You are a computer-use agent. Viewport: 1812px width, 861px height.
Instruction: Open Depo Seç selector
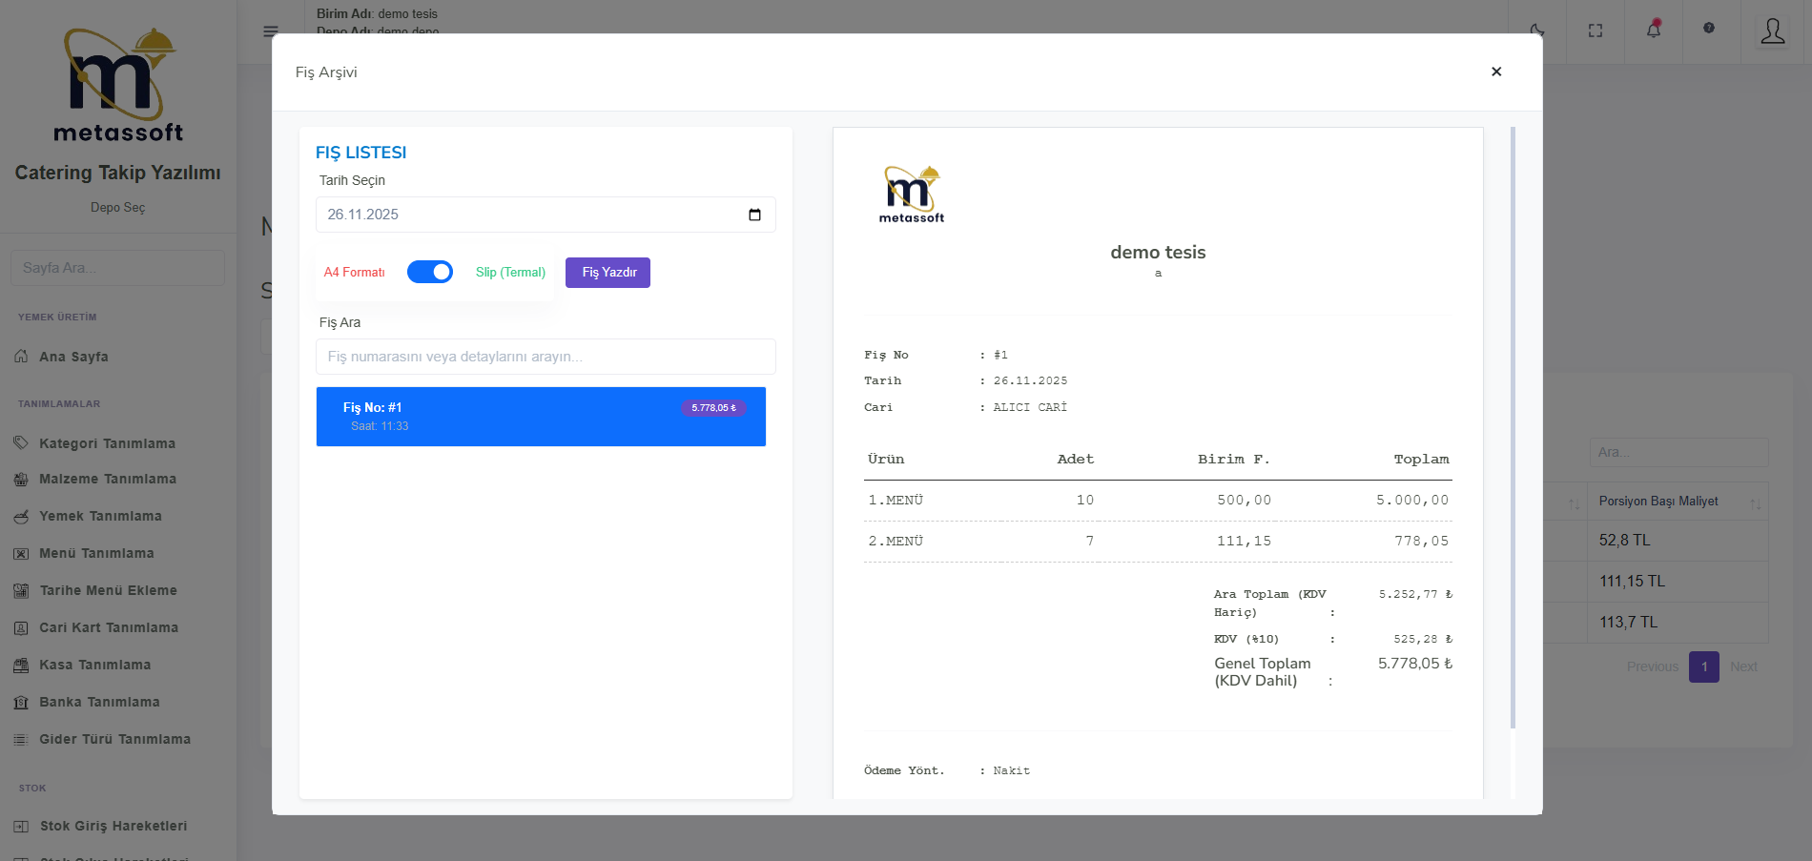(117, 208)
